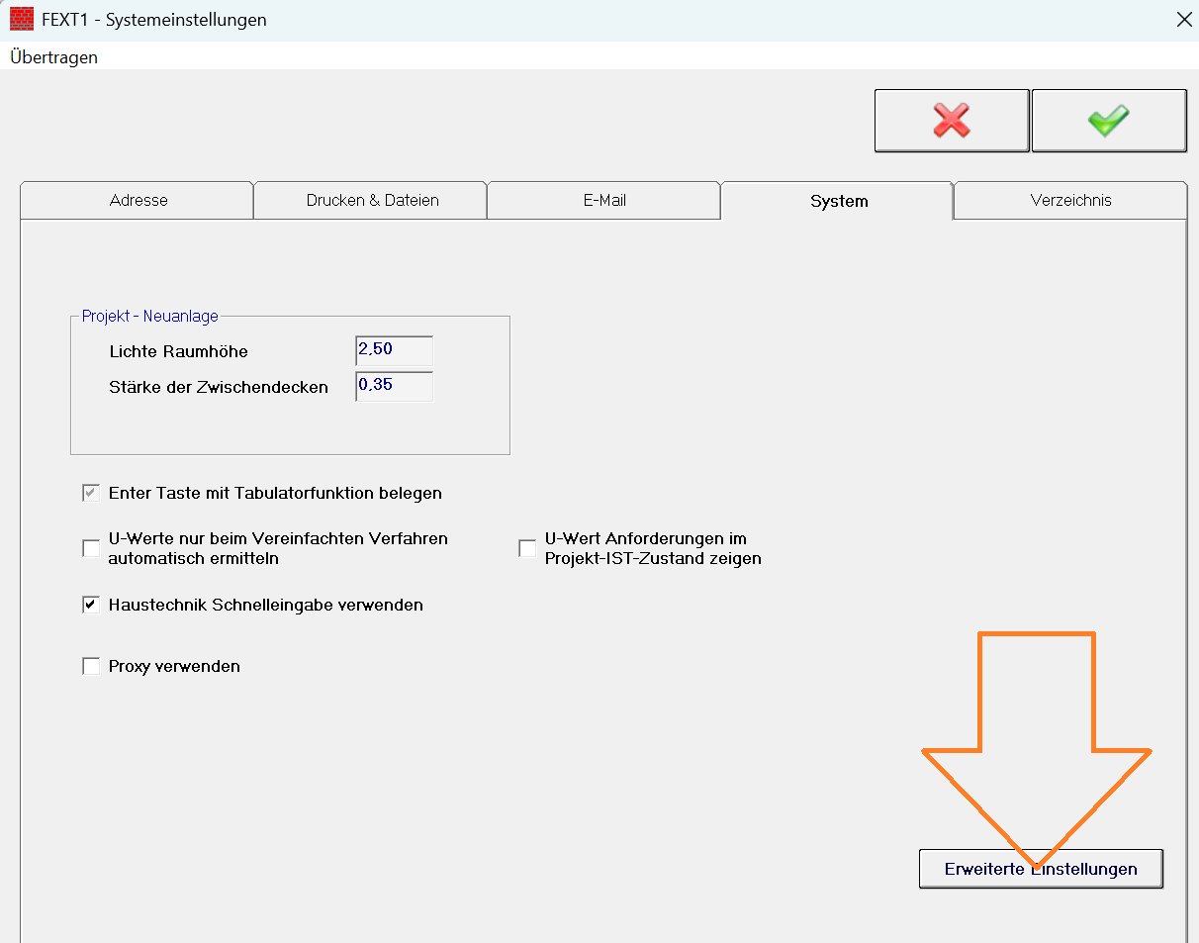Focus the Stärke der Zwischendecken field
The image size is (1199, 943).
394,386
